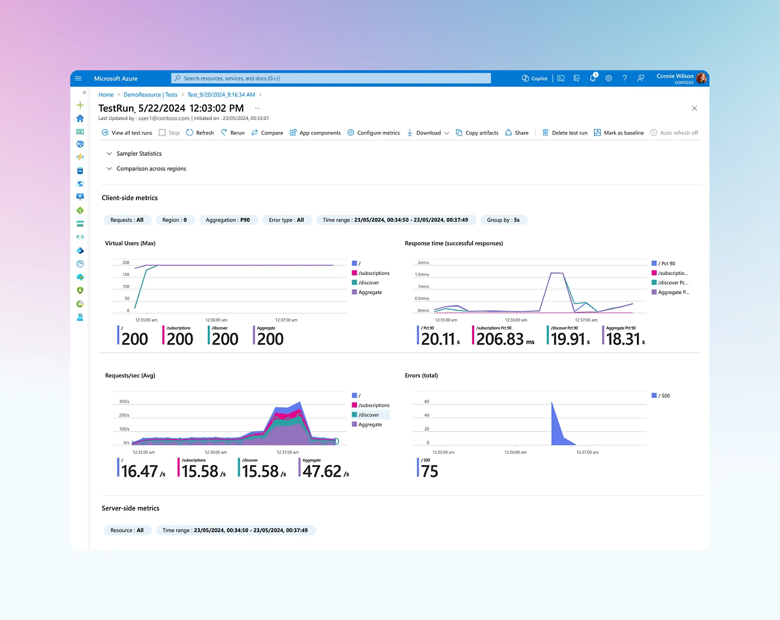
Task: Toggle the /discover series in Requests/sec legend
Action: [369, 415]
